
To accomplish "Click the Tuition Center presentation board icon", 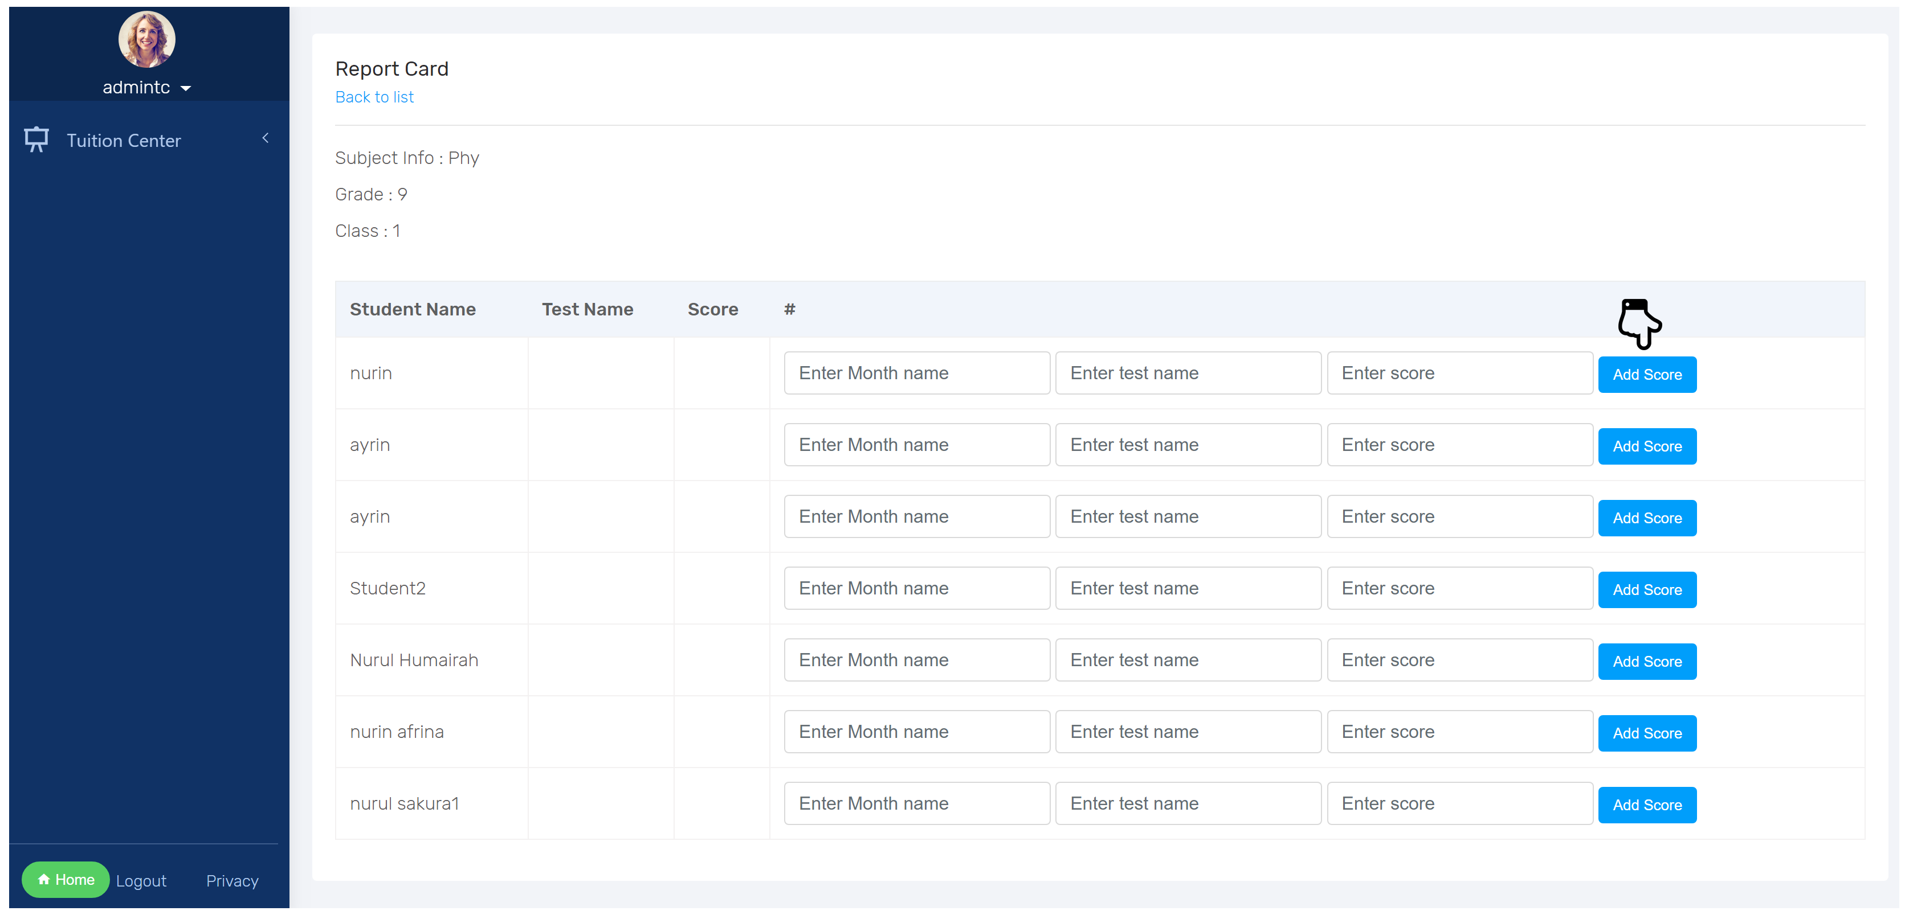I will (x=36, y=139).
